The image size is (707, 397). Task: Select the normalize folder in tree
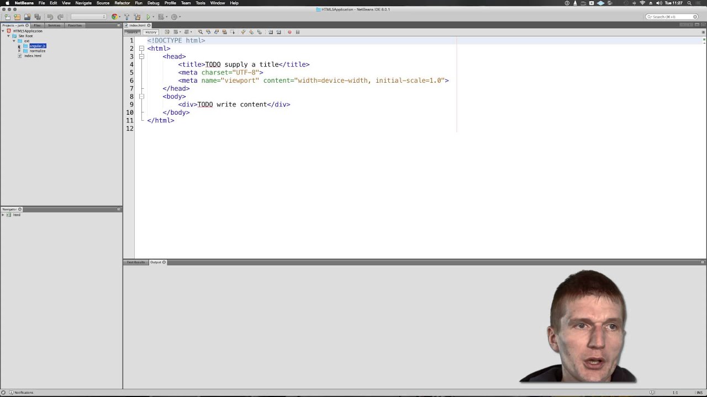coord(38,51)
